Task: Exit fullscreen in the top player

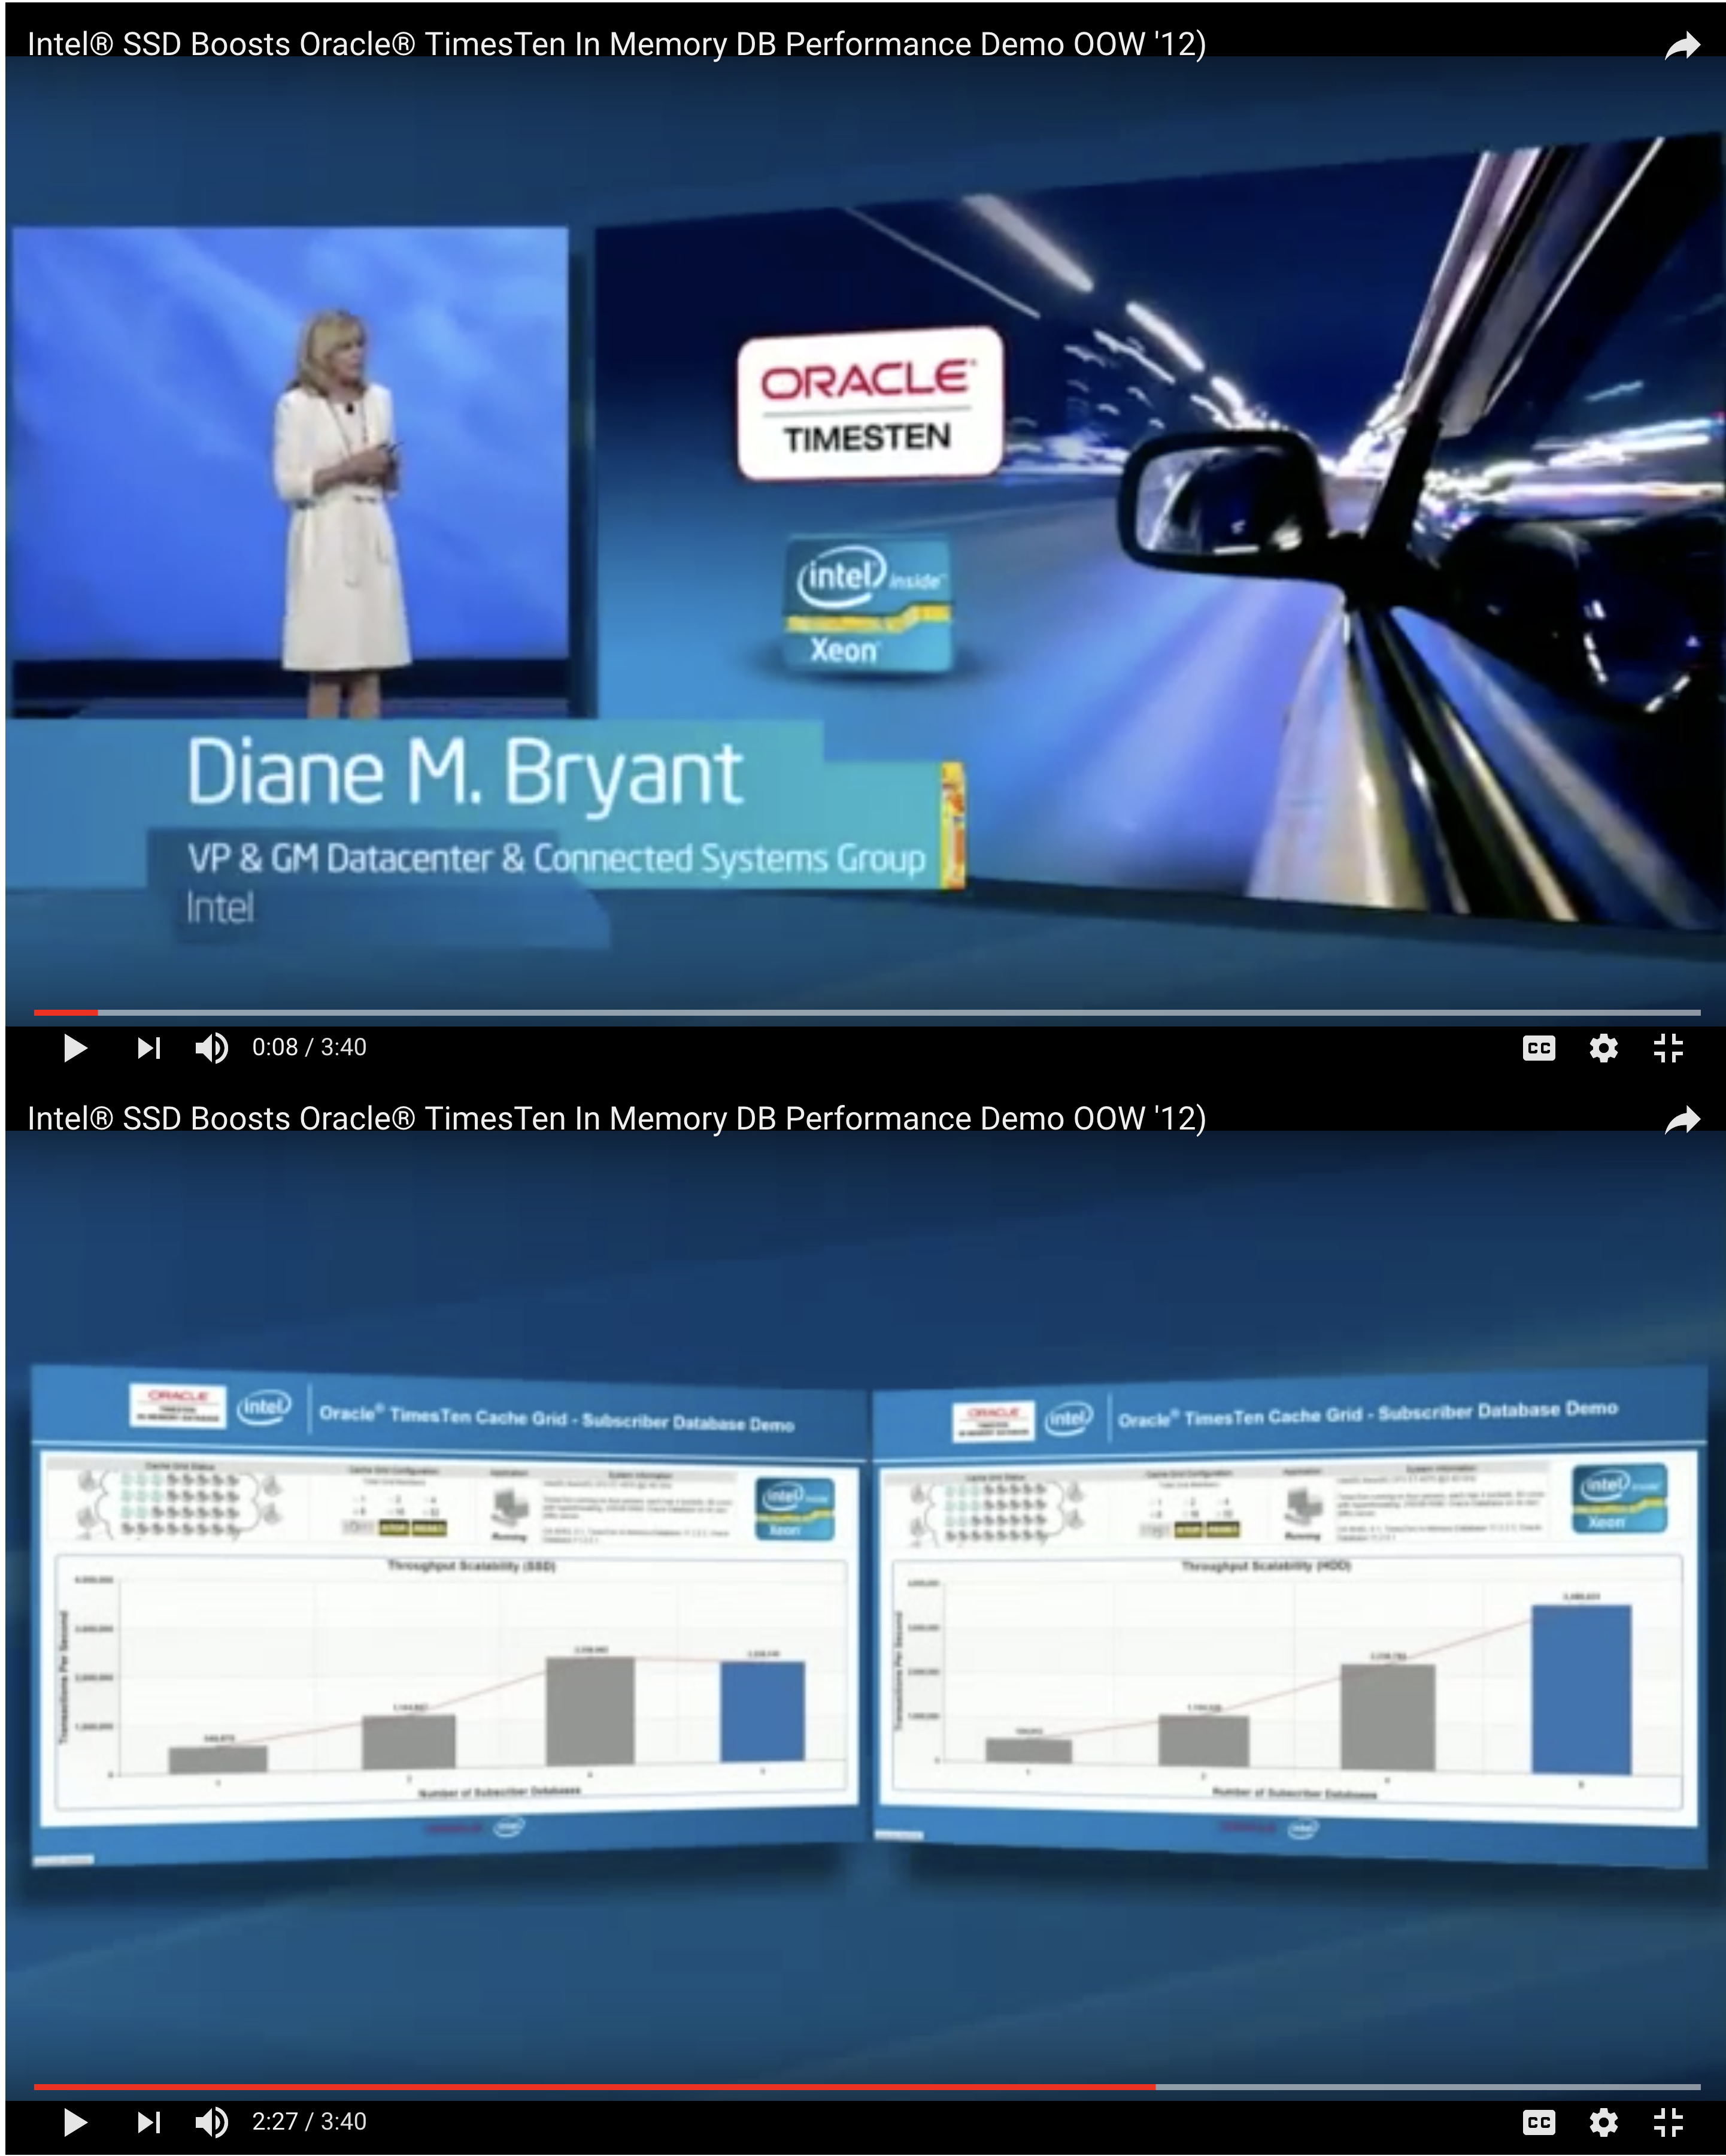Action: [1668, 1048]
